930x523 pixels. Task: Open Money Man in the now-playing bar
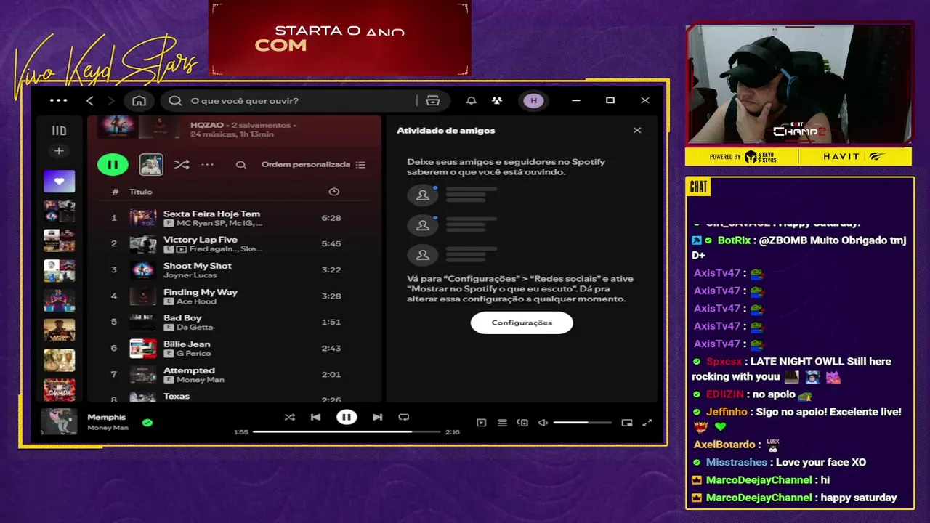click(108, 428)
